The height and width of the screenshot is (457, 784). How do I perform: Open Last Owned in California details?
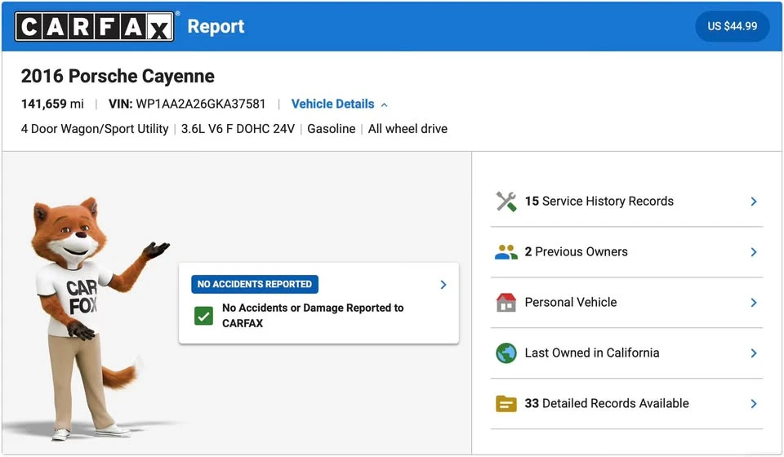coord(626,353)
